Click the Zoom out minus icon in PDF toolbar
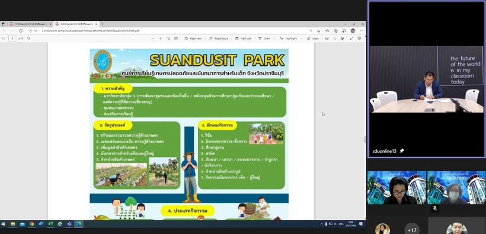 153,39
